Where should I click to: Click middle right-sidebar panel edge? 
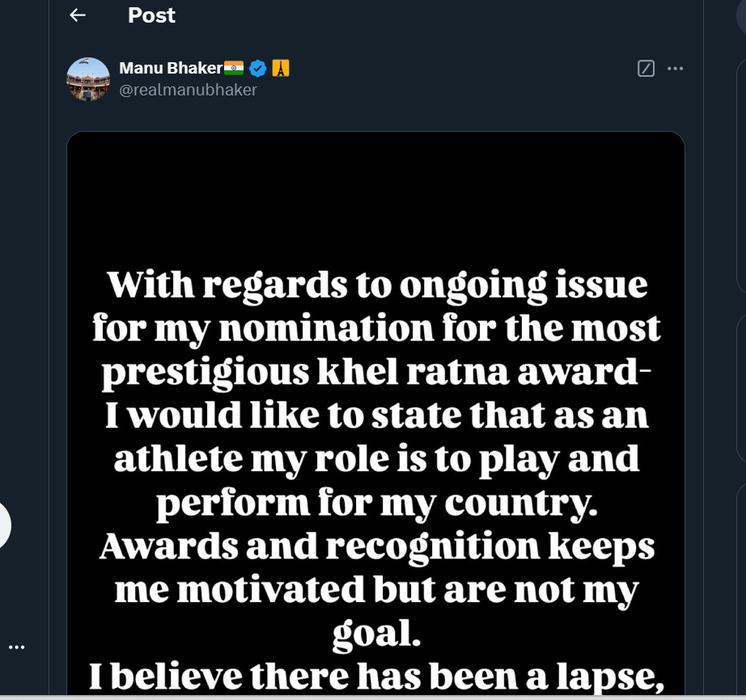(x=741, y=388)
